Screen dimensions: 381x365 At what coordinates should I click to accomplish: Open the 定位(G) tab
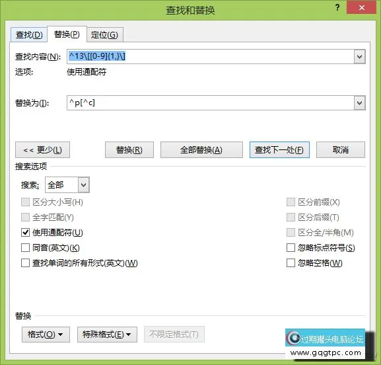point(105,35)
